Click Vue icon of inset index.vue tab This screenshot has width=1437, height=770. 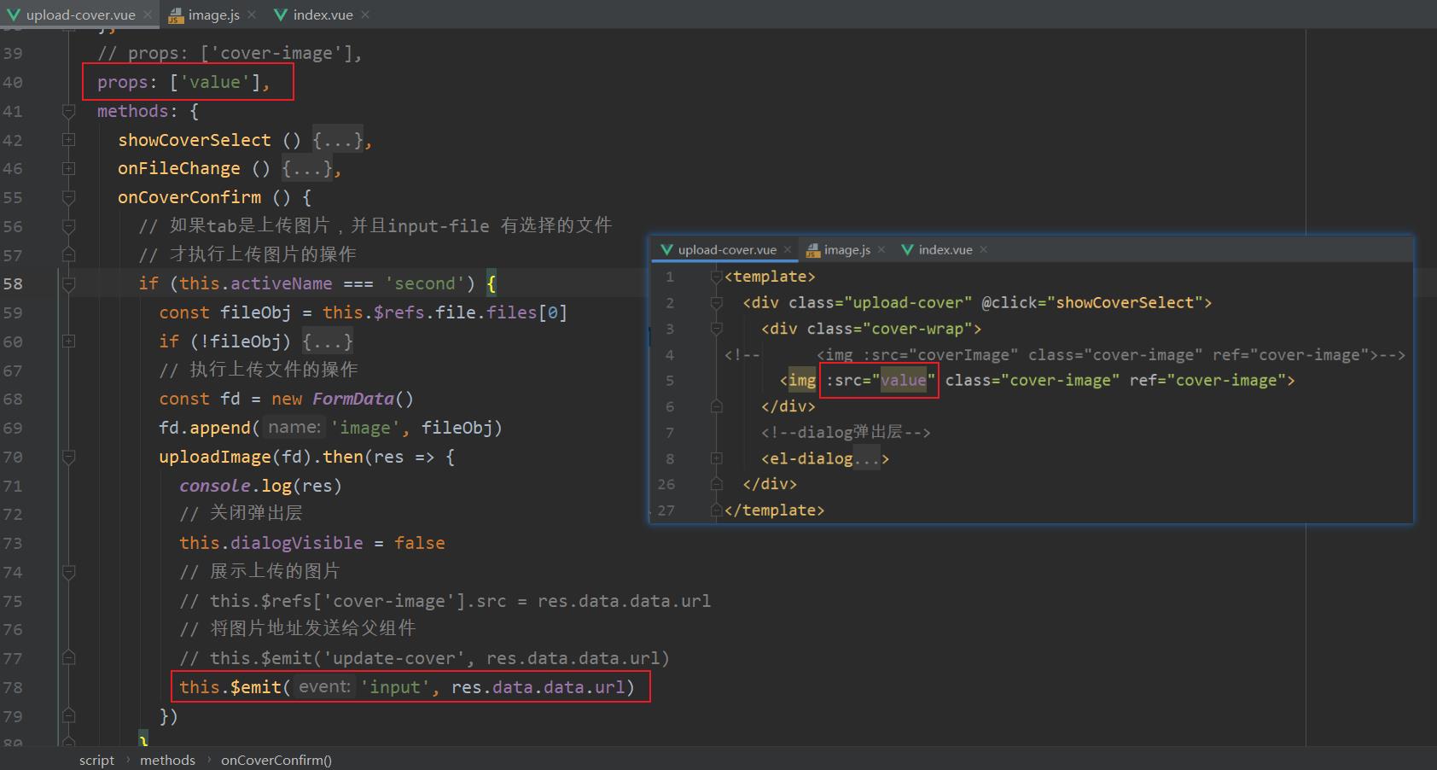[x=908, y=249]
